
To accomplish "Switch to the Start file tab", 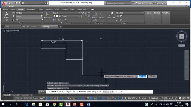I will [7, 26].
